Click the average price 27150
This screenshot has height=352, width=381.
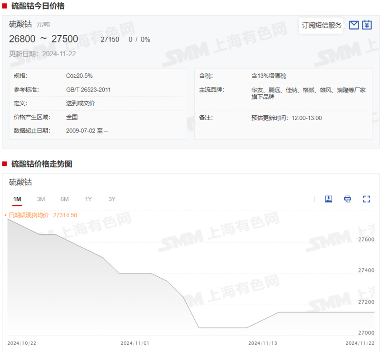coord(110,40)
